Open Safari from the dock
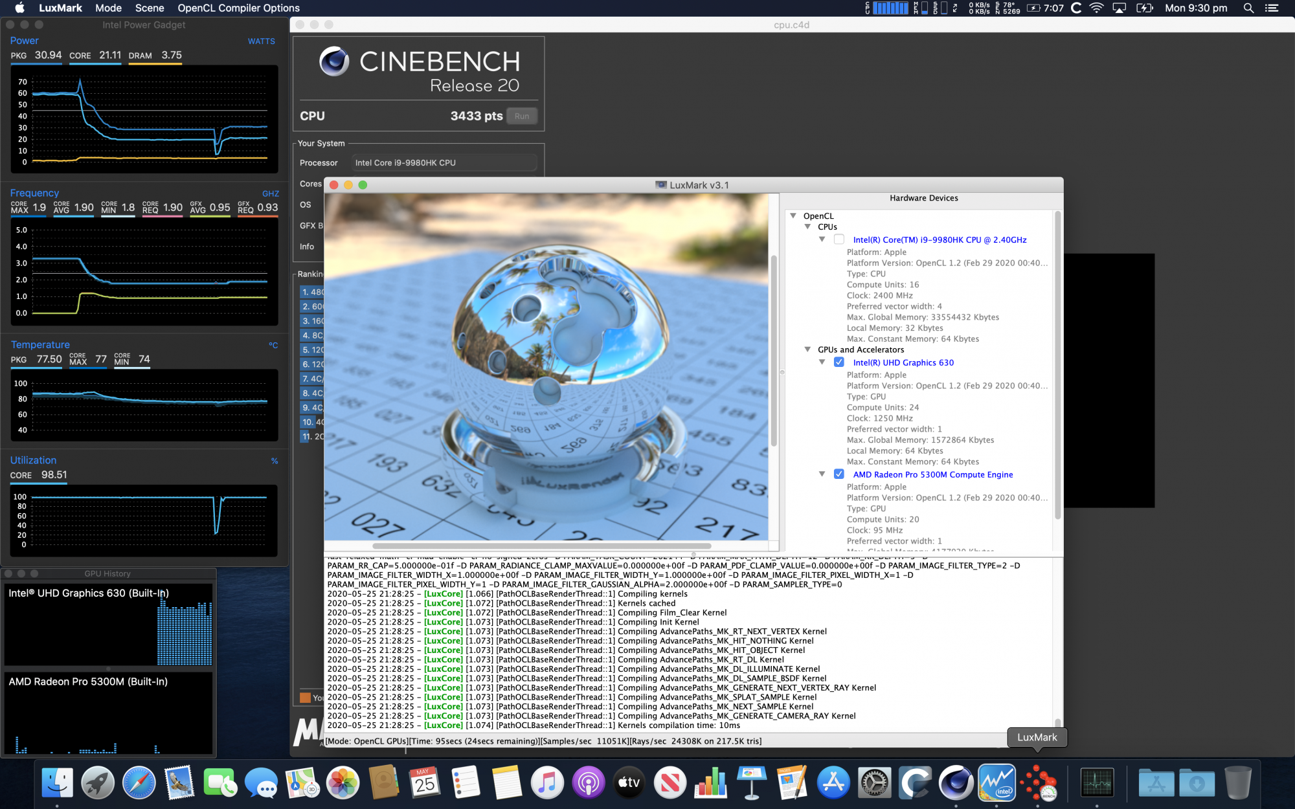This screenshot has width=1295, height=809. 139,783
